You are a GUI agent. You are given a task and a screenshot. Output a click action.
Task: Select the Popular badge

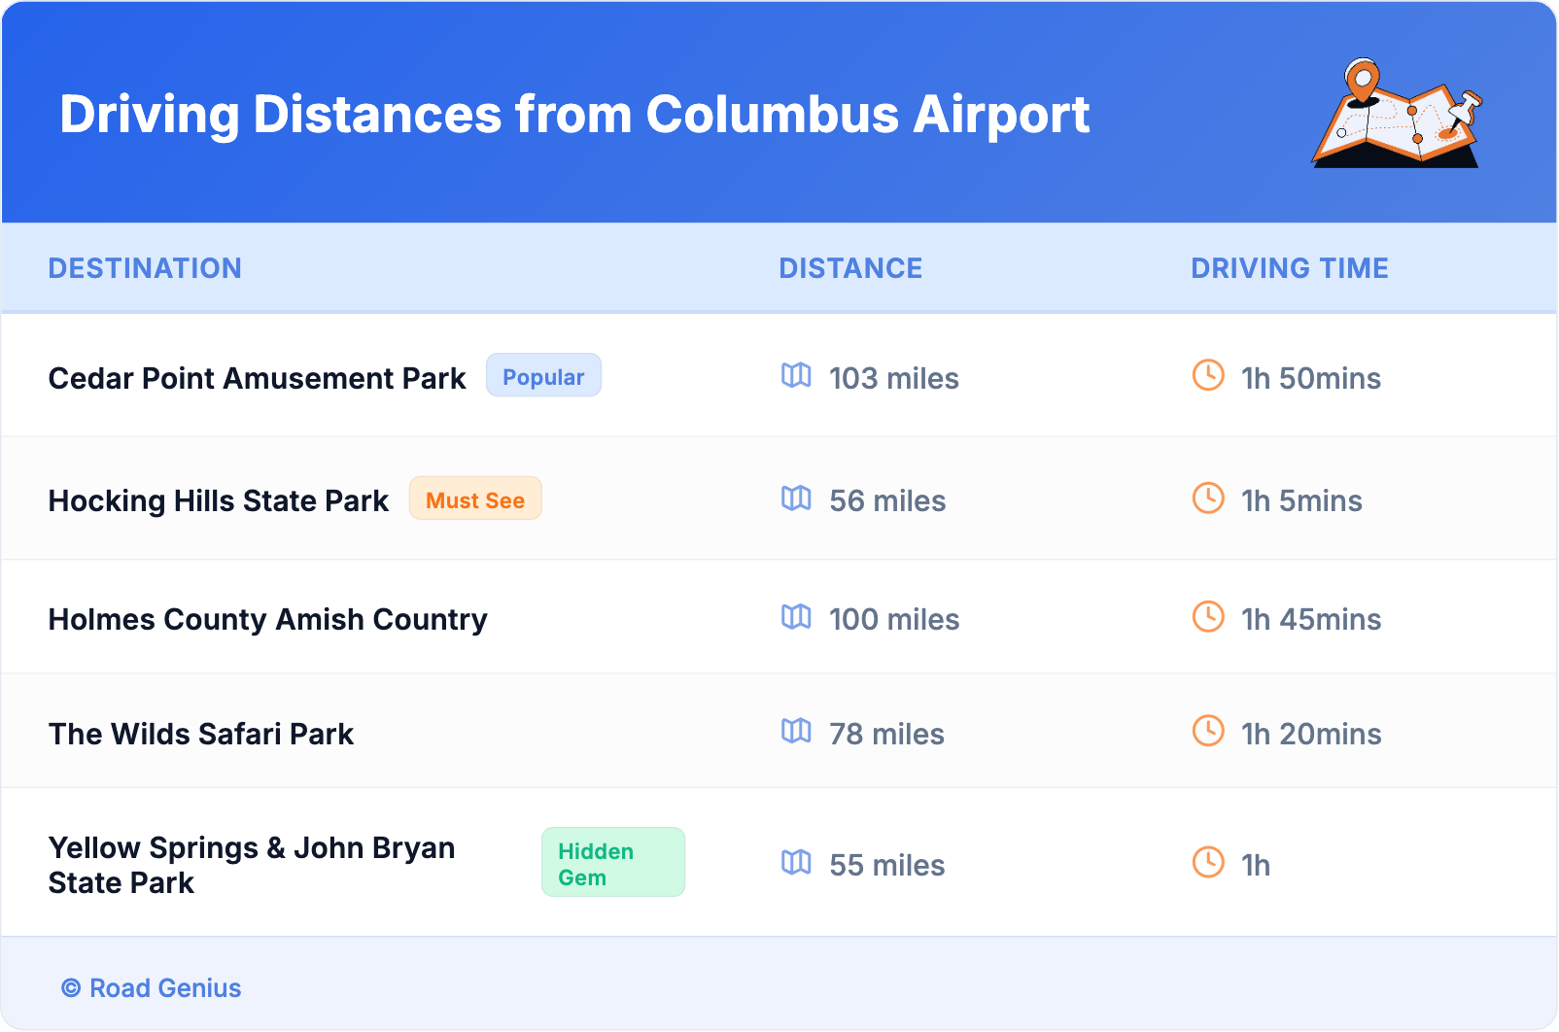tap(543, 376)
